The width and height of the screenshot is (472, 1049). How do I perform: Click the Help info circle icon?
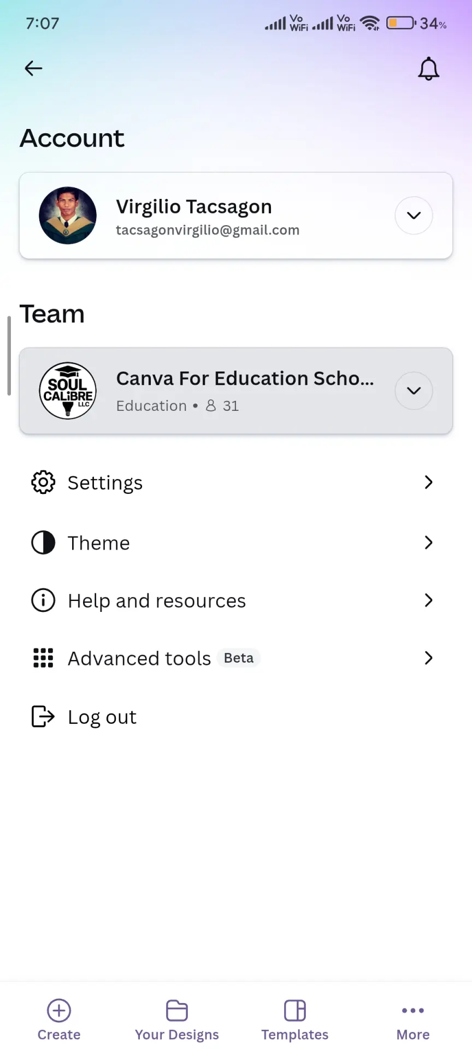click(x=43, y=600)
